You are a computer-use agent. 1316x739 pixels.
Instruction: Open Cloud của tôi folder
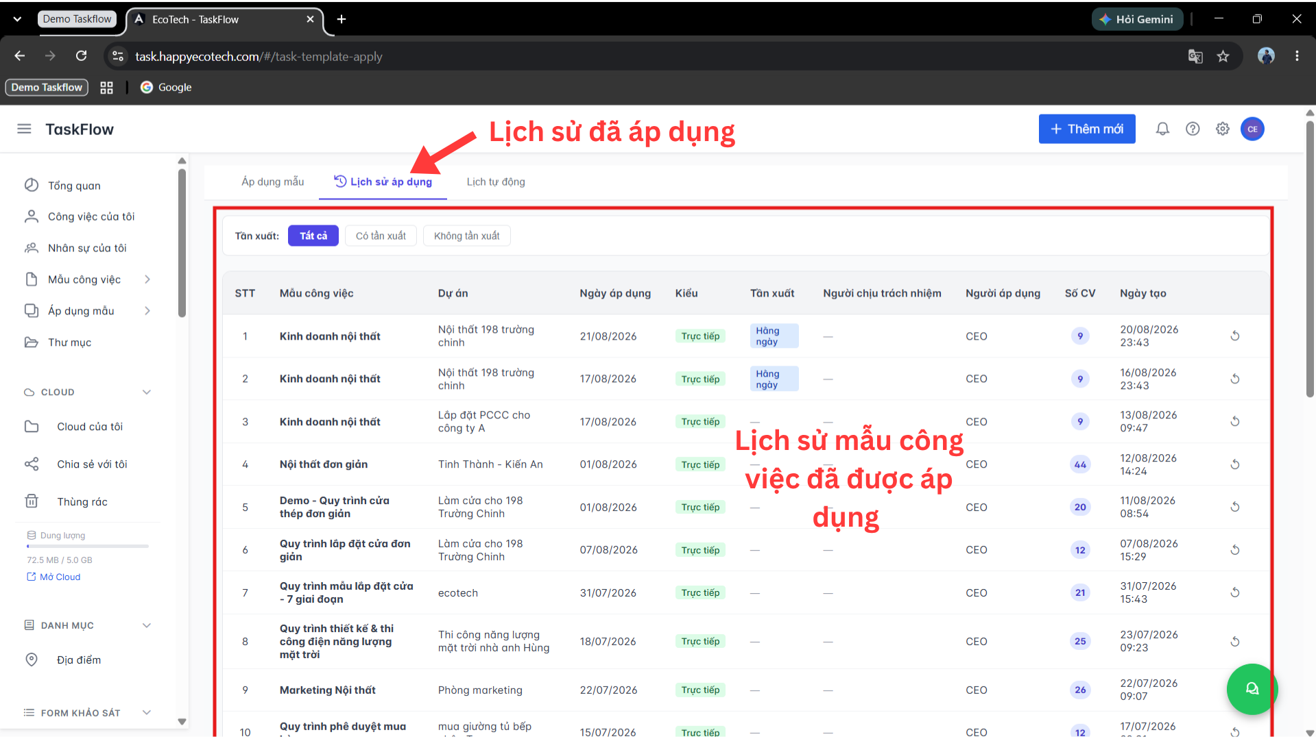[x=89, y=427]
